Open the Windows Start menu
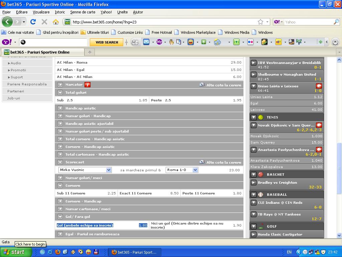The width and height of the screenshot is (342, 257). 15,252
